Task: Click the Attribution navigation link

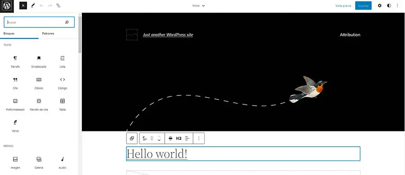Action: tap(350, 35)
